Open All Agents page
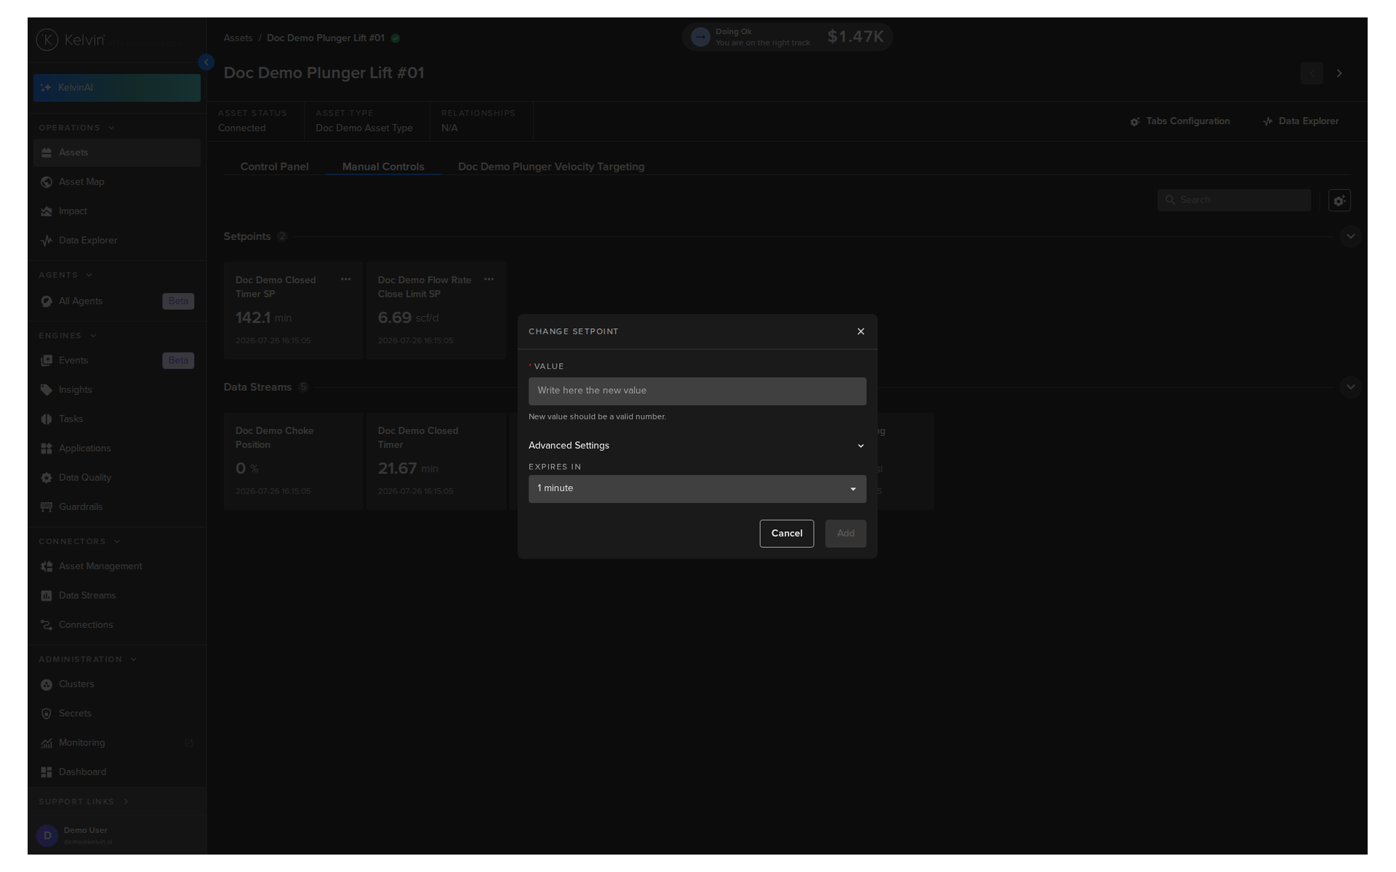Viewport: 1396px width, 872px height. click(x=116, y=302)
